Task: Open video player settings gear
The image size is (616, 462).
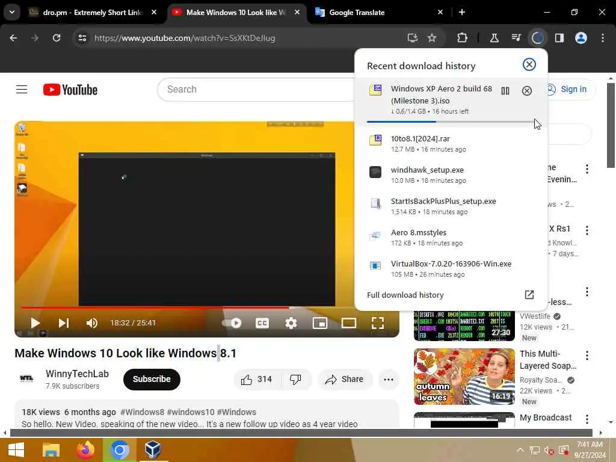Action: (x=291, y=323)
